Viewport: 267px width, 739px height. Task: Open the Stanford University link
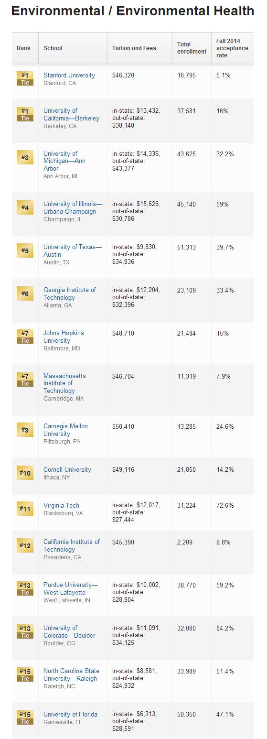point(69,75)
